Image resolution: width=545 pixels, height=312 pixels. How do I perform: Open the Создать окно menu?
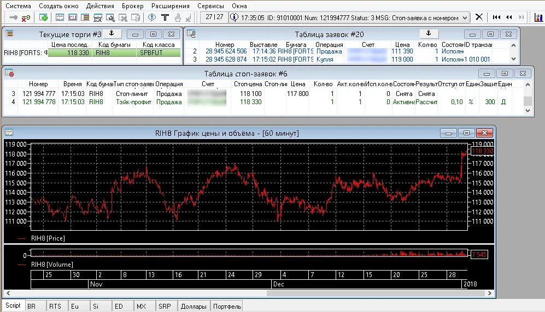coord(58,6)
